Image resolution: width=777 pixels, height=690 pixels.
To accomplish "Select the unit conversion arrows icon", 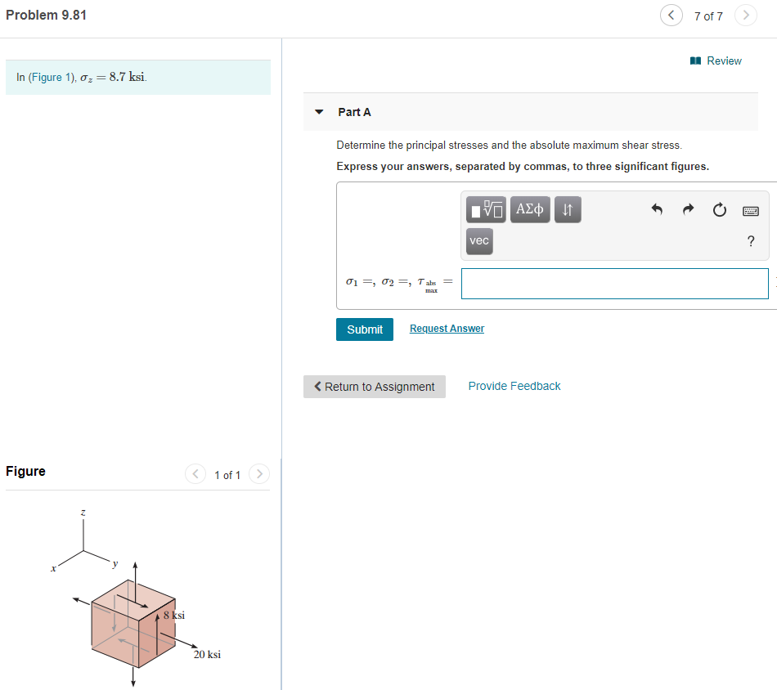I will tap(568, 209).
